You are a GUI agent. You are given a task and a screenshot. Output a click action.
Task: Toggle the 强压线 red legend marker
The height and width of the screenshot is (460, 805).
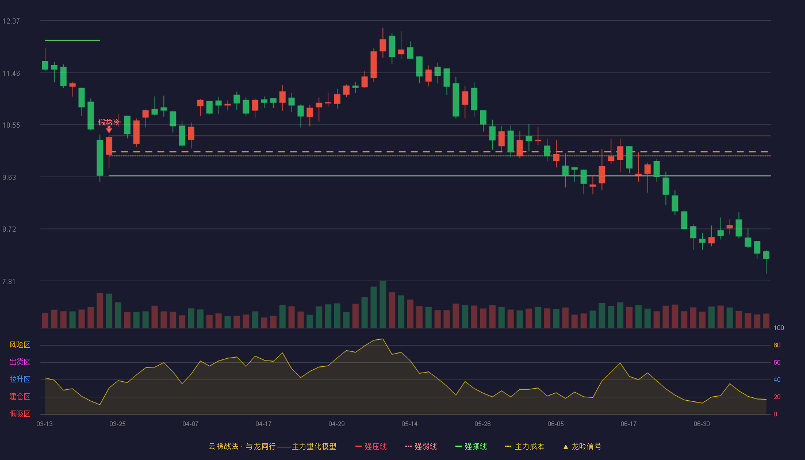(x=359, y=446)
